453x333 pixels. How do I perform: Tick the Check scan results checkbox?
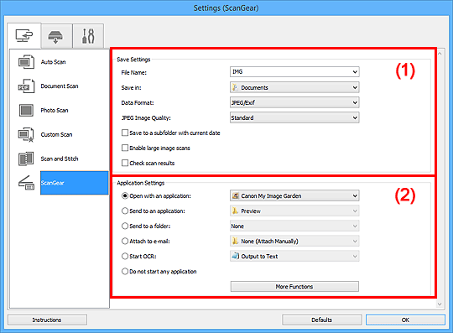[125, 163]
